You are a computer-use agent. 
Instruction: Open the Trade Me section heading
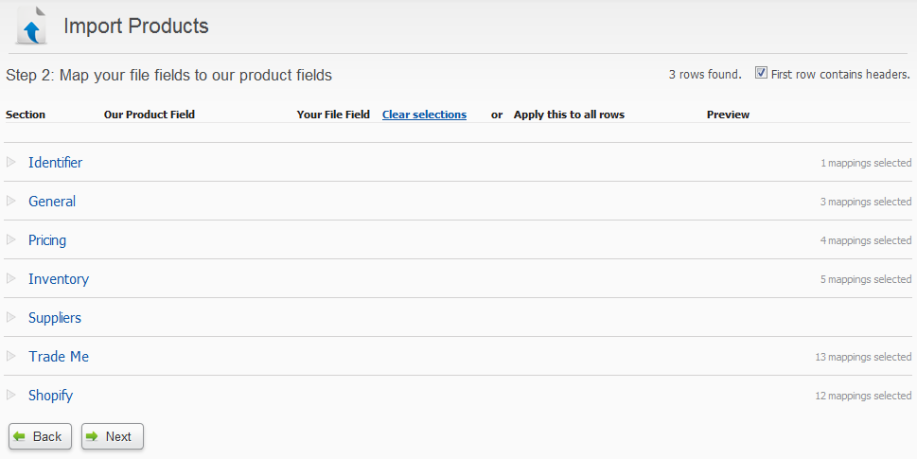(59, 357)
